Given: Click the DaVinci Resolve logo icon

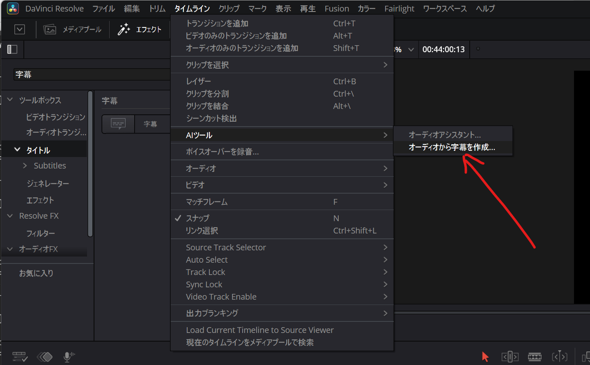Looking at the screenshot, I should [x=13, y=9].
